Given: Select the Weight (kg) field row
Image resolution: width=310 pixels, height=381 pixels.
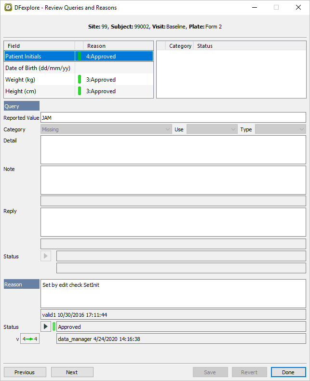Looking at the screenshot, I should point(39,80).
